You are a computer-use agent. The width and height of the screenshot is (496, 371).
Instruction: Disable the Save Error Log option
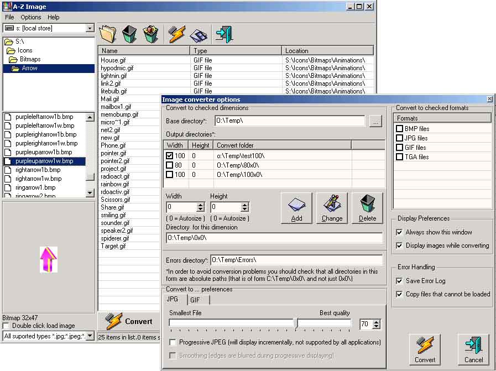[x=400, y=281]
